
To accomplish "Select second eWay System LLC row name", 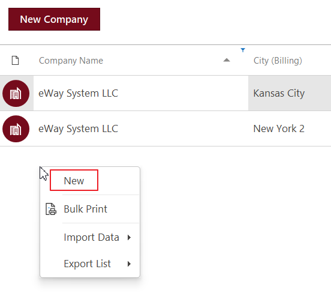I will 78,129.
